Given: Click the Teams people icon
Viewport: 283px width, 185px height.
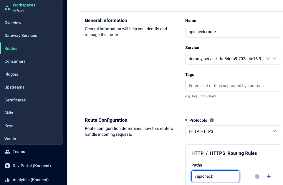Looking at the screenshot, I should 7,152.
